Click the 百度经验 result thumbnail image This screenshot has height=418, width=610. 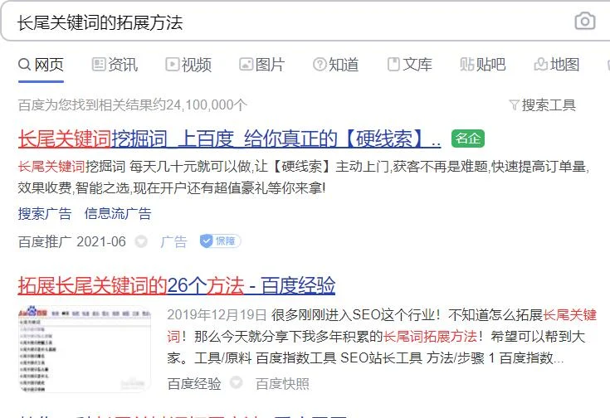85,349
